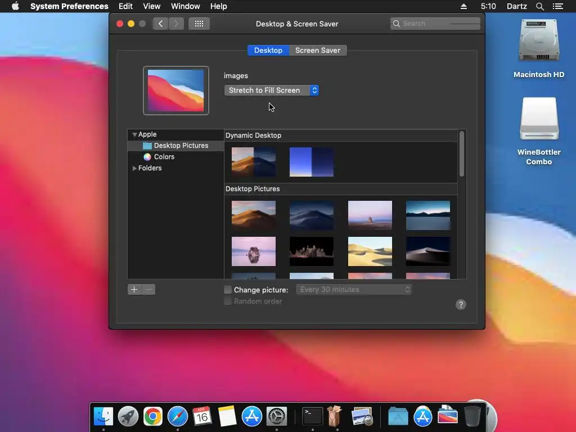
Task: Open the blue Applications folder in Dock
Action: pos(398,416)
